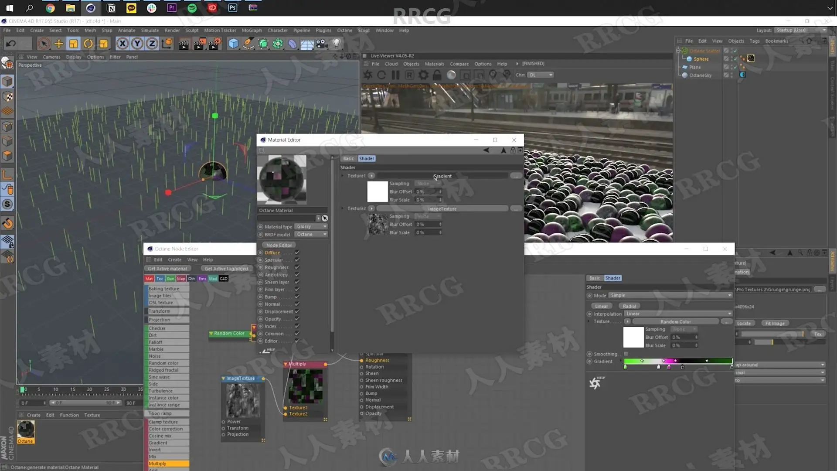Open the Material type dropdown

(311, 226)
